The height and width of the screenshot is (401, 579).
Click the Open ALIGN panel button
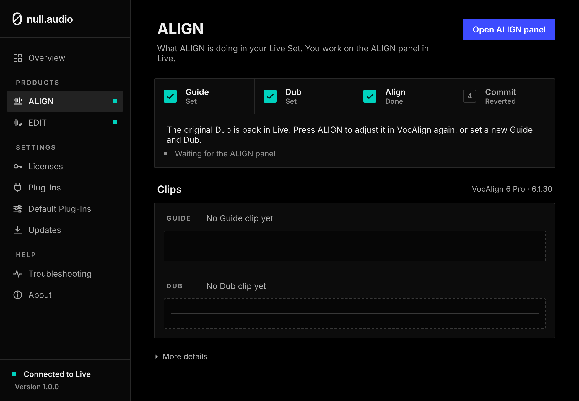[x=509, y=29]
